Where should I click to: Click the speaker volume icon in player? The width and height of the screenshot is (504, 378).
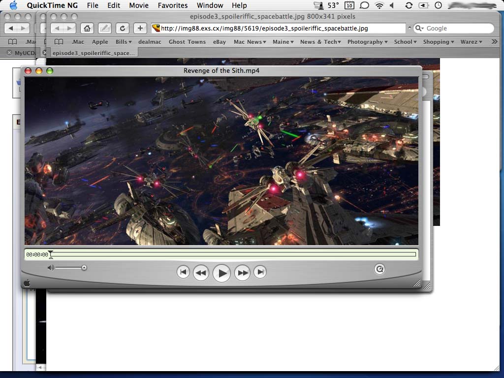(x=51, y=268)
